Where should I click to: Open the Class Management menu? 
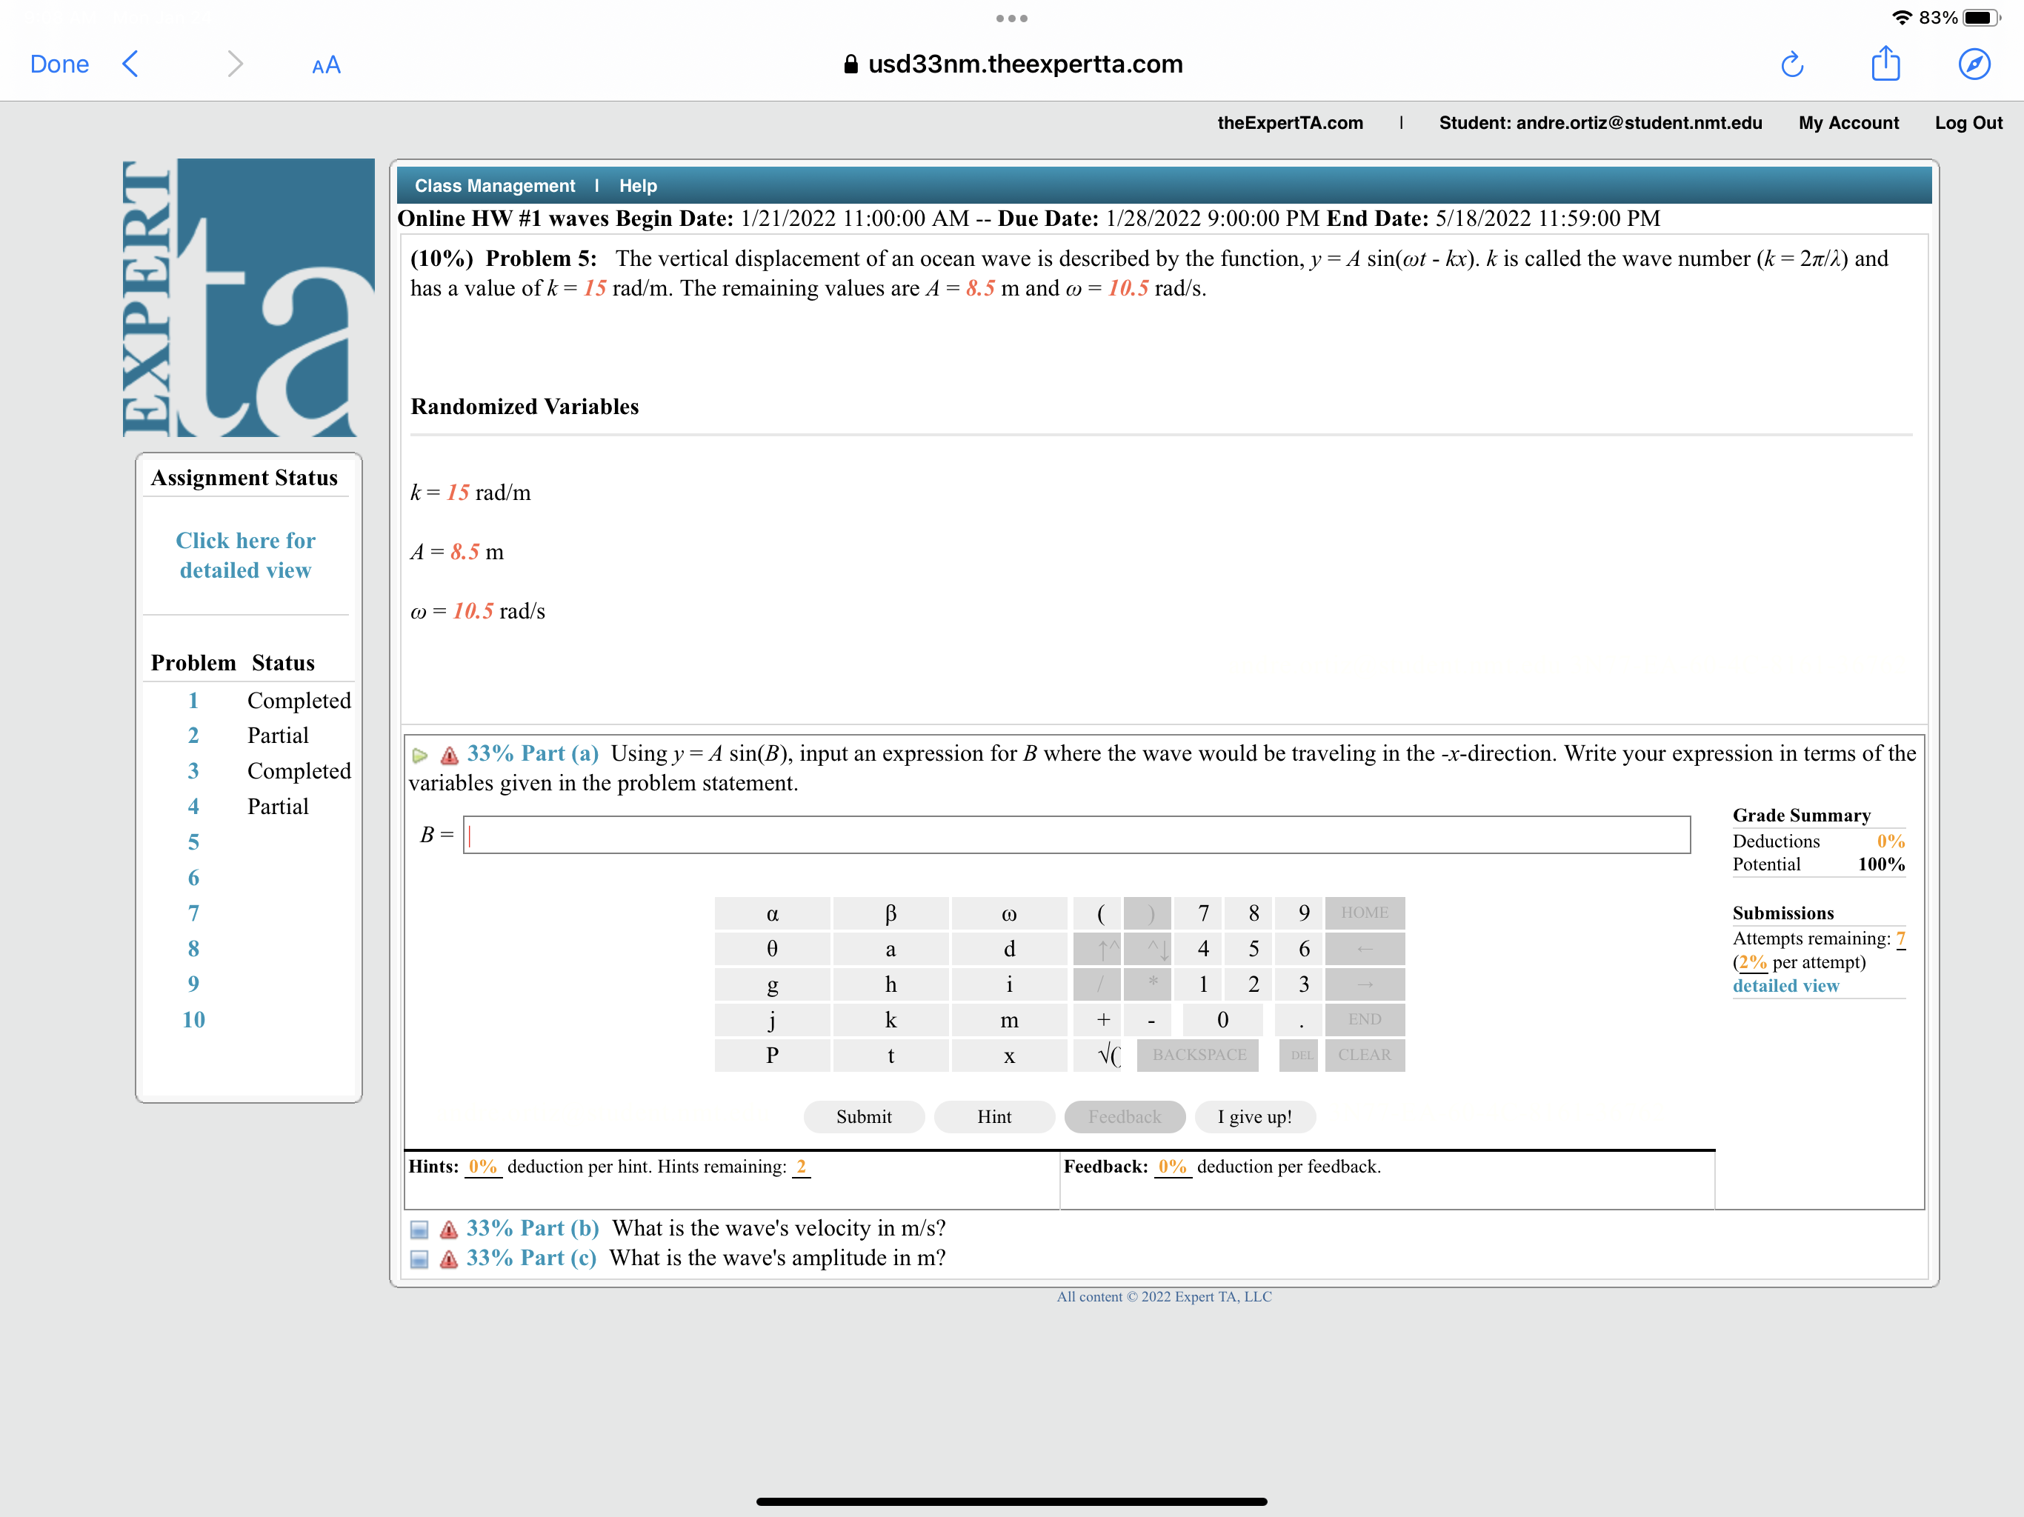pyautogui.click(x=493, y=185)
